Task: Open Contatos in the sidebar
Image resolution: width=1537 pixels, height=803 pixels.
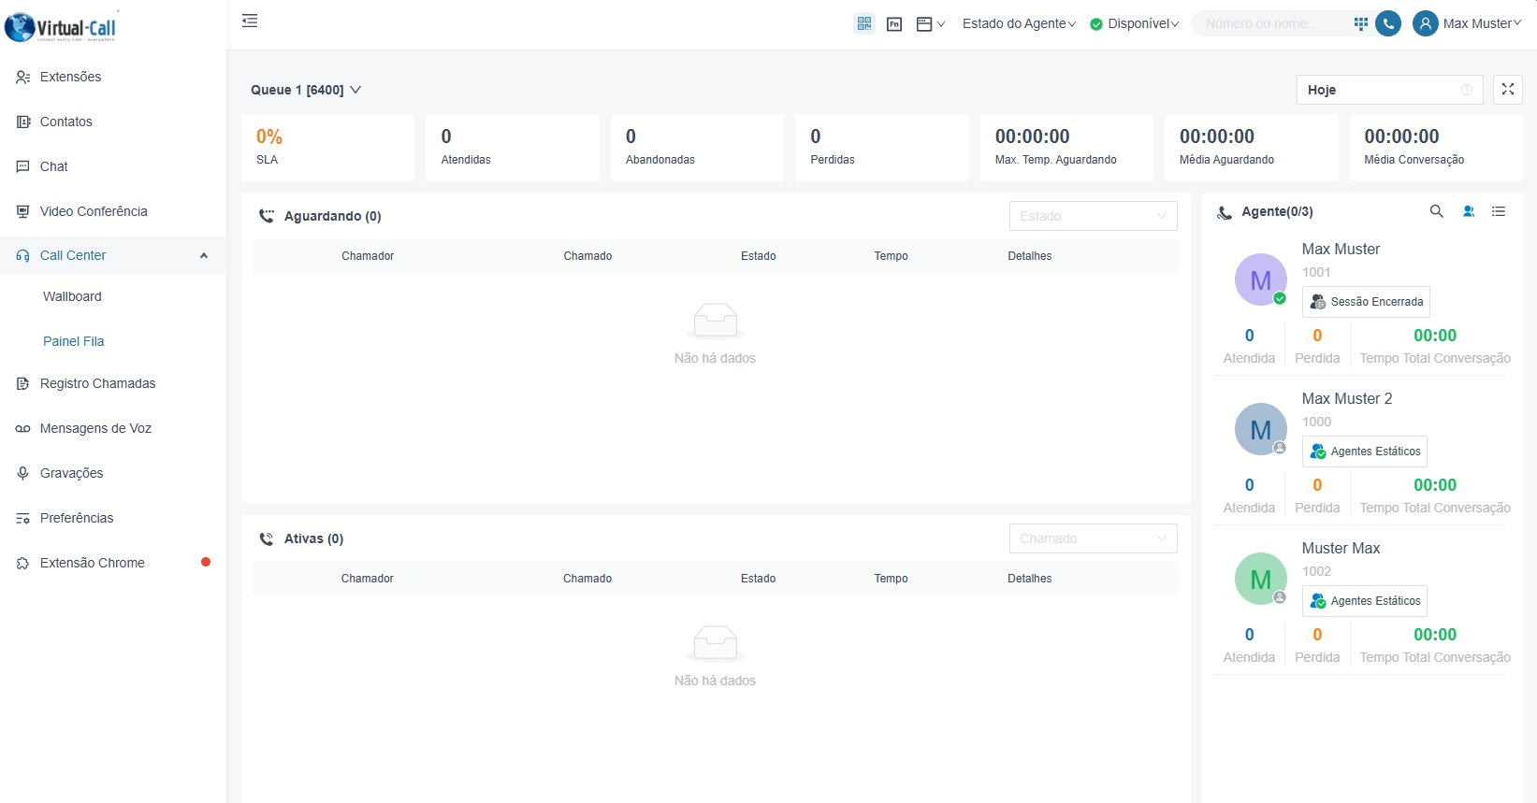Action: 113,122
